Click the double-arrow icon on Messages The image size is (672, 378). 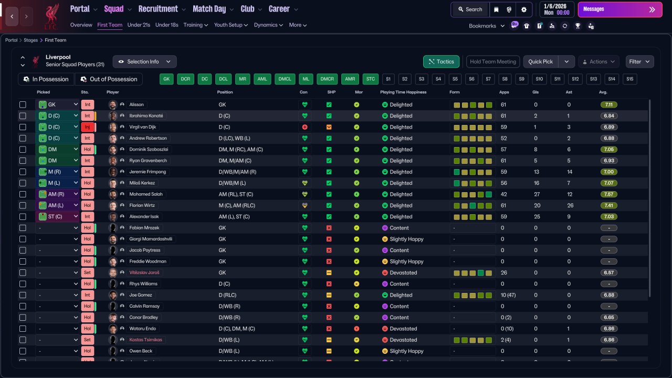(652, 9)
